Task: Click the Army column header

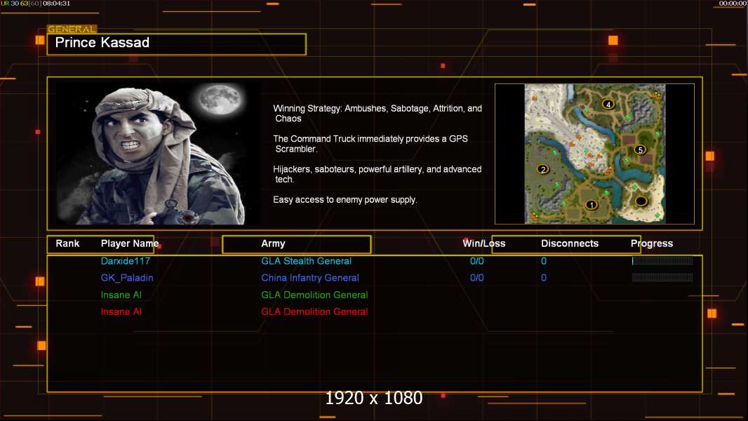Action: tap(274, 243)
